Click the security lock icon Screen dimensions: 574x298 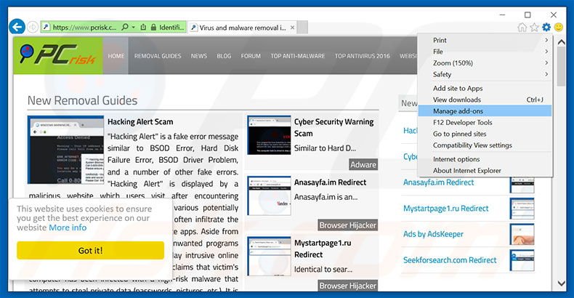point(153,27)
